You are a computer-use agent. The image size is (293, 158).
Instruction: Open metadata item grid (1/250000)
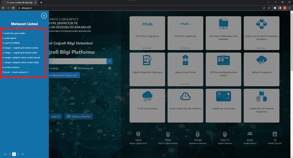[x=11, y=43]
